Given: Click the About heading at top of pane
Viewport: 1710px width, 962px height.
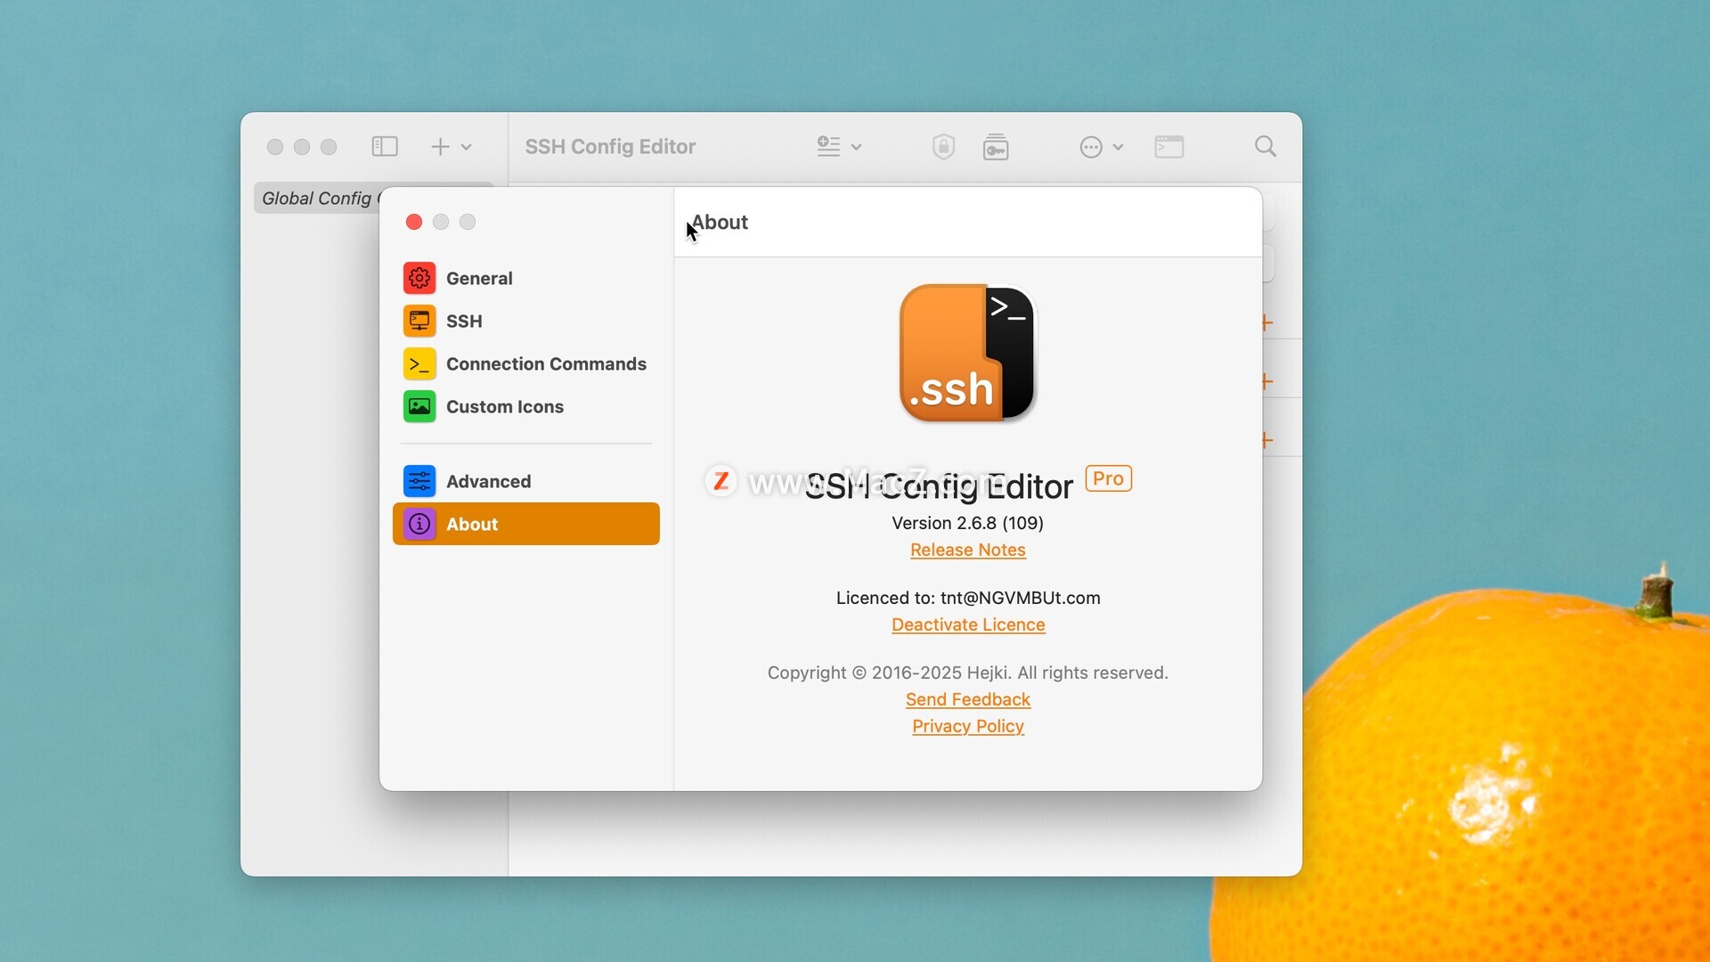Looking at the screenshot, I should tap(720, 222).
